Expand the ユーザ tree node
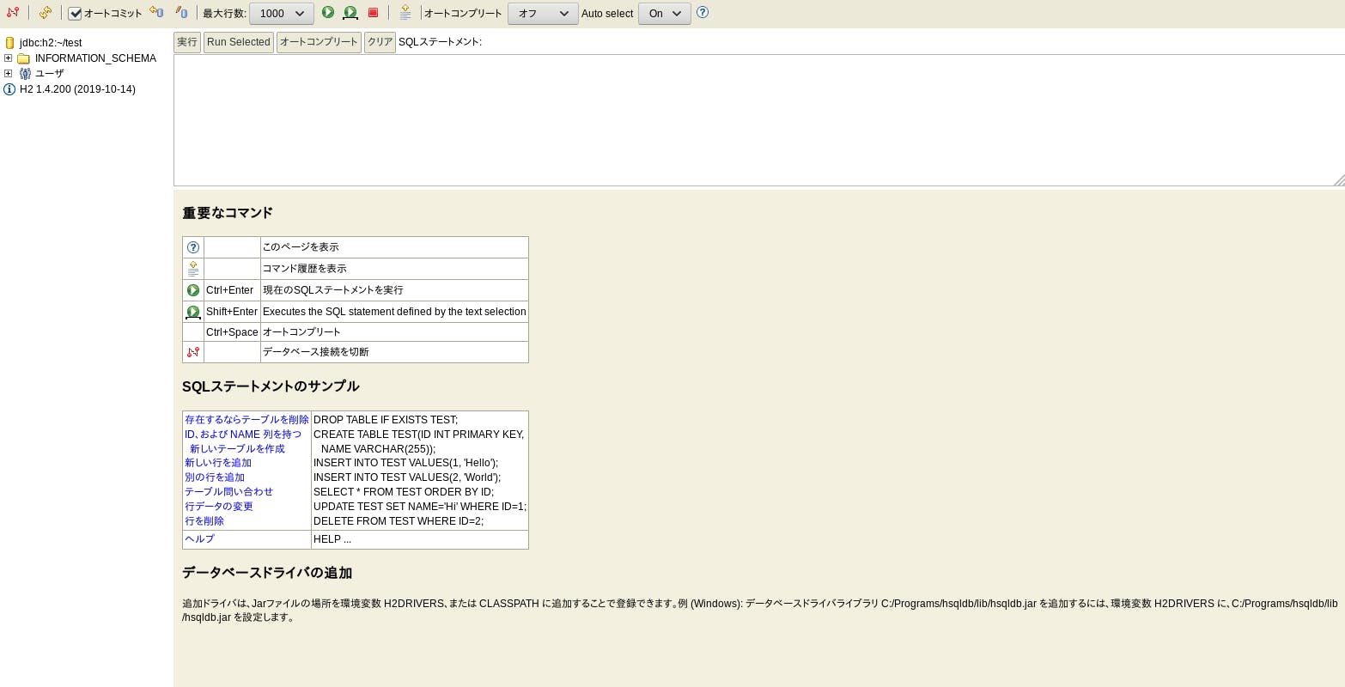This screenshot has height=687, width=1345. pyautogui.click(x=9, y=74)
